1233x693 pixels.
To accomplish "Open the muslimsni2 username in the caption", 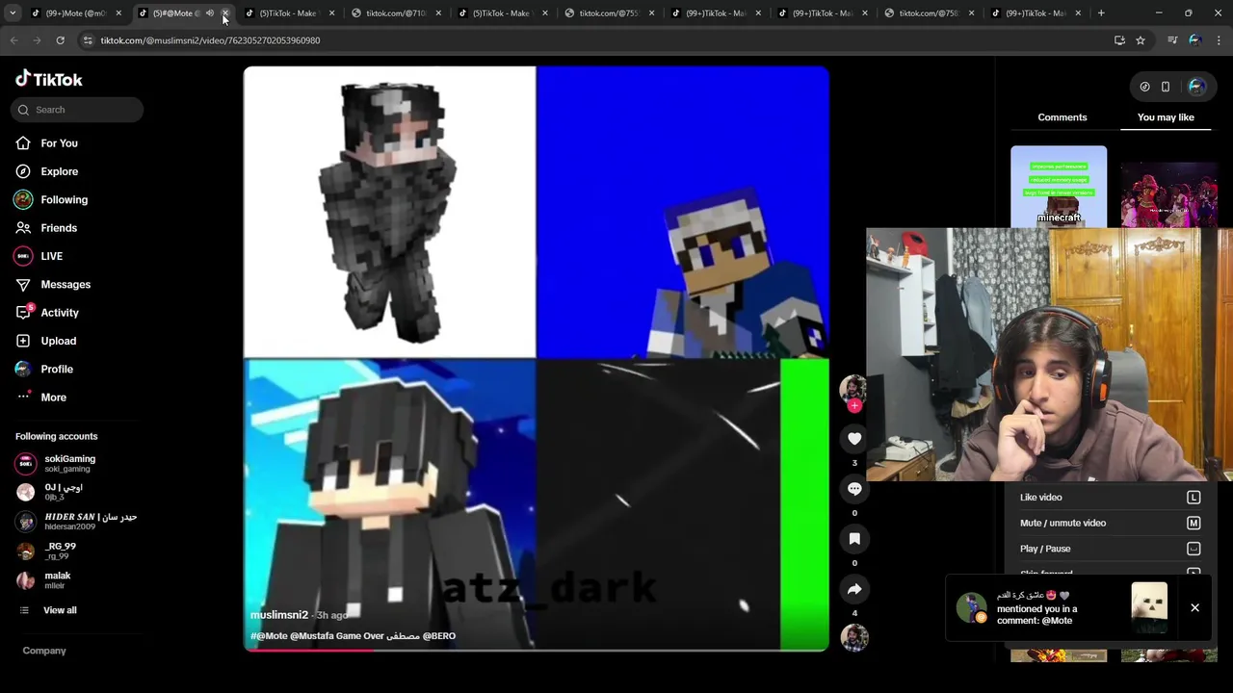I will pos(278,615).
